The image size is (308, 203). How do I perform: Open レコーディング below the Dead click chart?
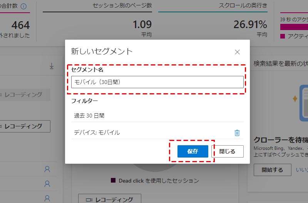(109, 199)
